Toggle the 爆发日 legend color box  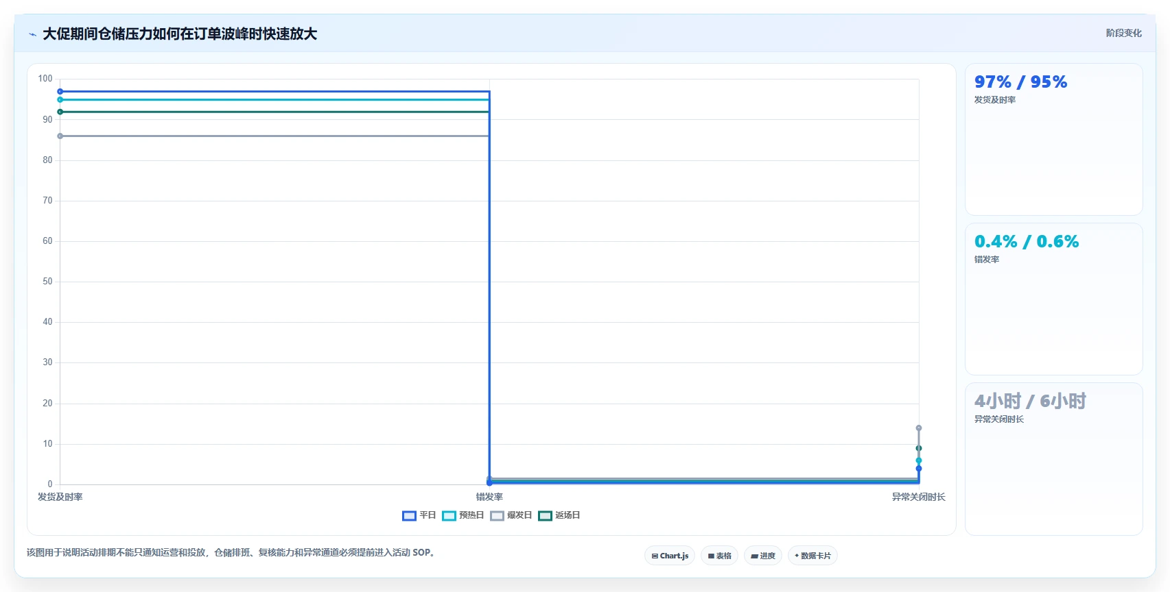(497, 516)
